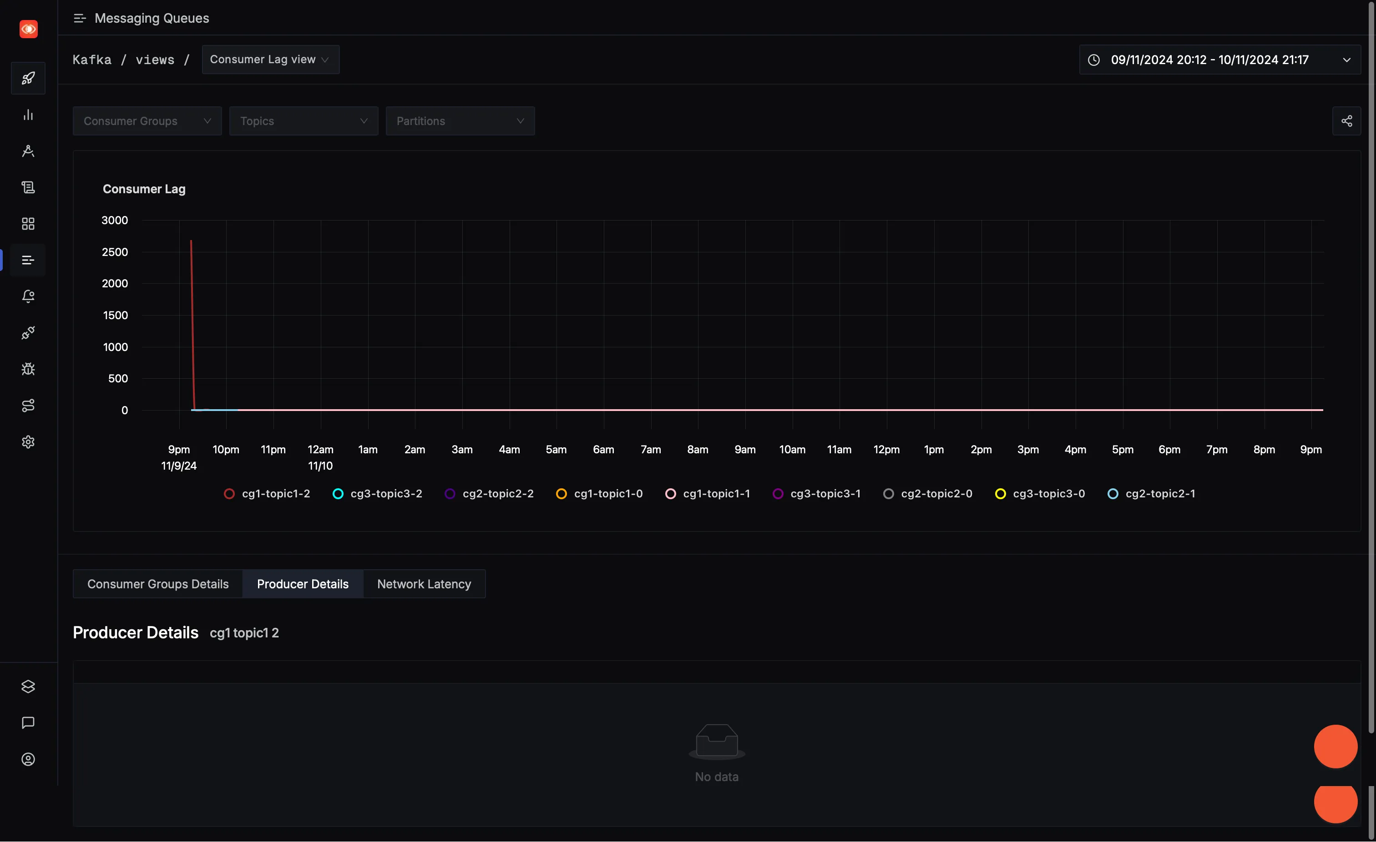The width and height of the screenshot is (1376, 842).
Task: Expand the Topics filter dropdown
Action: tap(303, 120)
